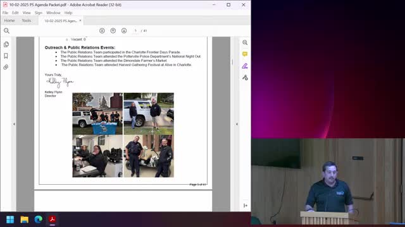405x227 pixels.
Task: Click the Acrobat PDF icon in title bar
Action: pyautogui.click(x=5, y=4)
